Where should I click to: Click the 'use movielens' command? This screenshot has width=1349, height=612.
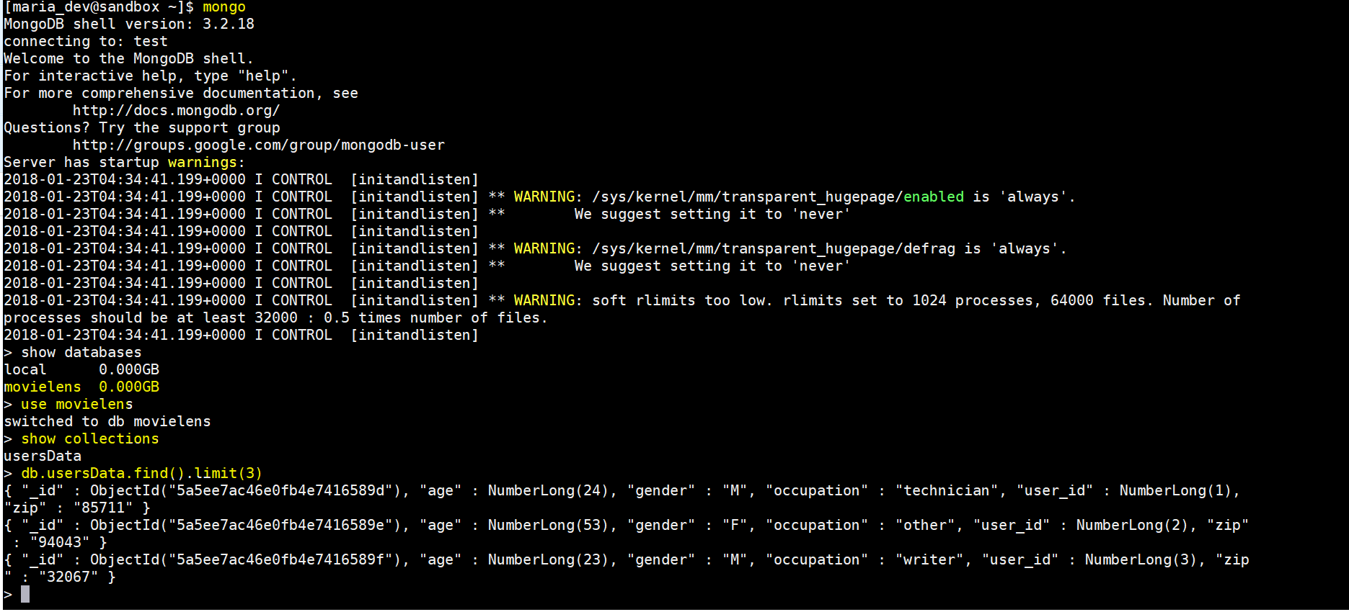tap(77, 405)
